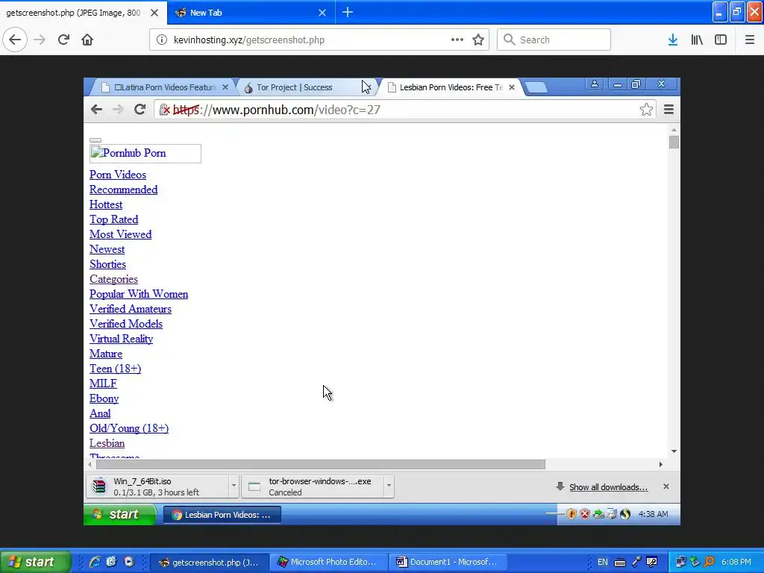Switch to Microsoft Photo Editor taskbar item

coord(329,562)
